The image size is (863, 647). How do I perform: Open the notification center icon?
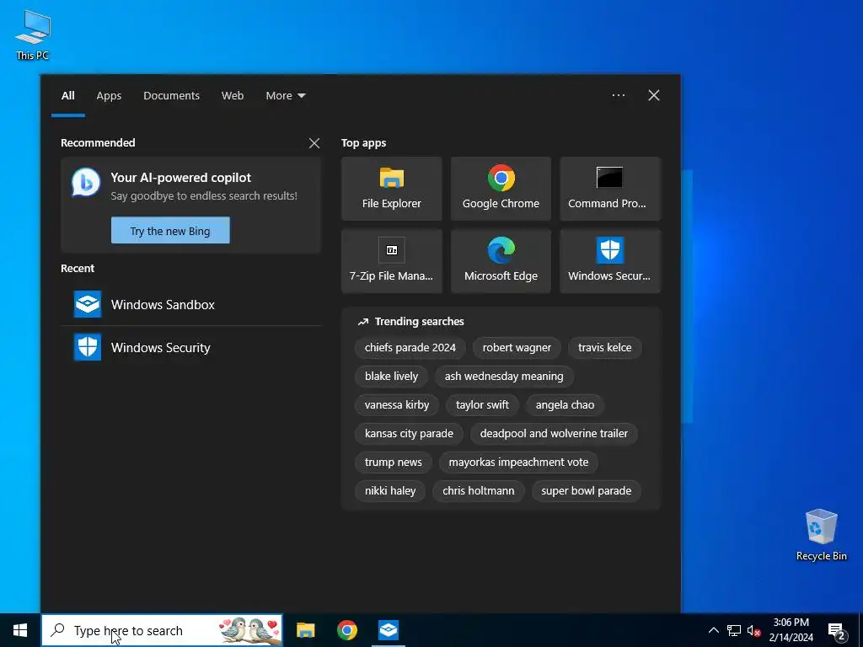click(x=837, y=630)
